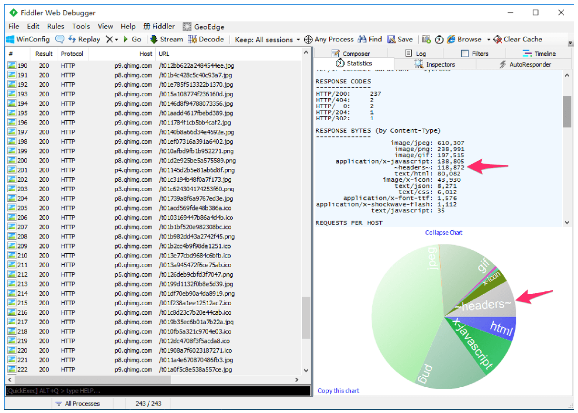The height and width of the screenshot is (413, 578).
Task: Click image icon of session 205
Action: tap(12, 208)
